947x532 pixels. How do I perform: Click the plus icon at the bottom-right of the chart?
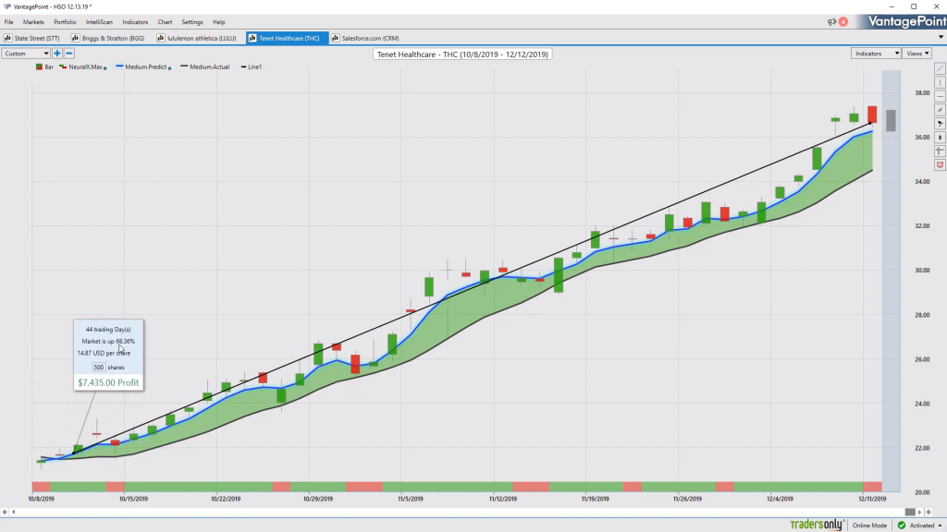tap(929, 512)
